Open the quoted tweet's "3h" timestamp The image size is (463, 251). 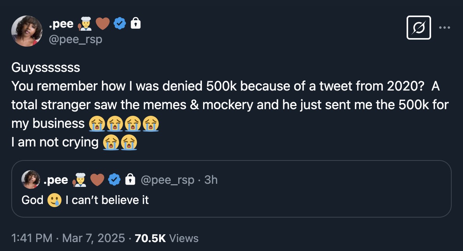[x=211, y=180]
